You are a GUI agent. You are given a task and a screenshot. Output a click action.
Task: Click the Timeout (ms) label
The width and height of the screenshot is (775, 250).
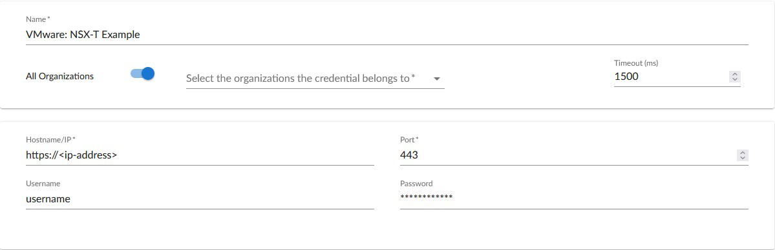[636, 63]
